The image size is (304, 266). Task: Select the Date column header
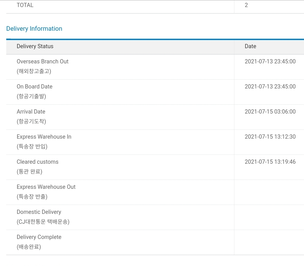click(x=250, y=46)
